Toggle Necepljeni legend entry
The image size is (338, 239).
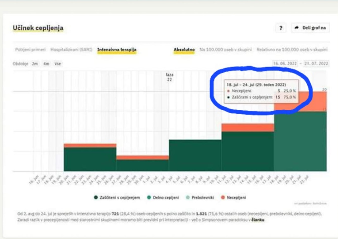[x=234, y=197]
